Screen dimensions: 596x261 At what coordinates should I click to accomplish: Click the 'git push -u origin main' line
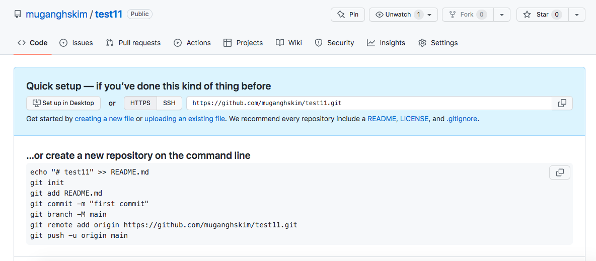(79, 235)
